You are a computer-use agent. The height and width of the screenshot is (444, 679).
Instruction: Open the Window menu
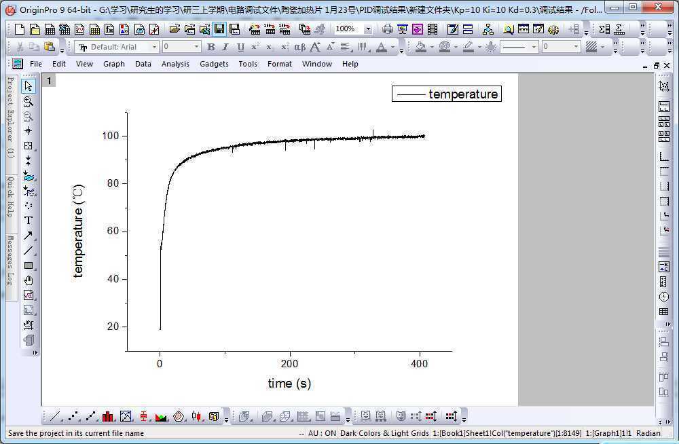pyautogui.click(x=317, y=64)
